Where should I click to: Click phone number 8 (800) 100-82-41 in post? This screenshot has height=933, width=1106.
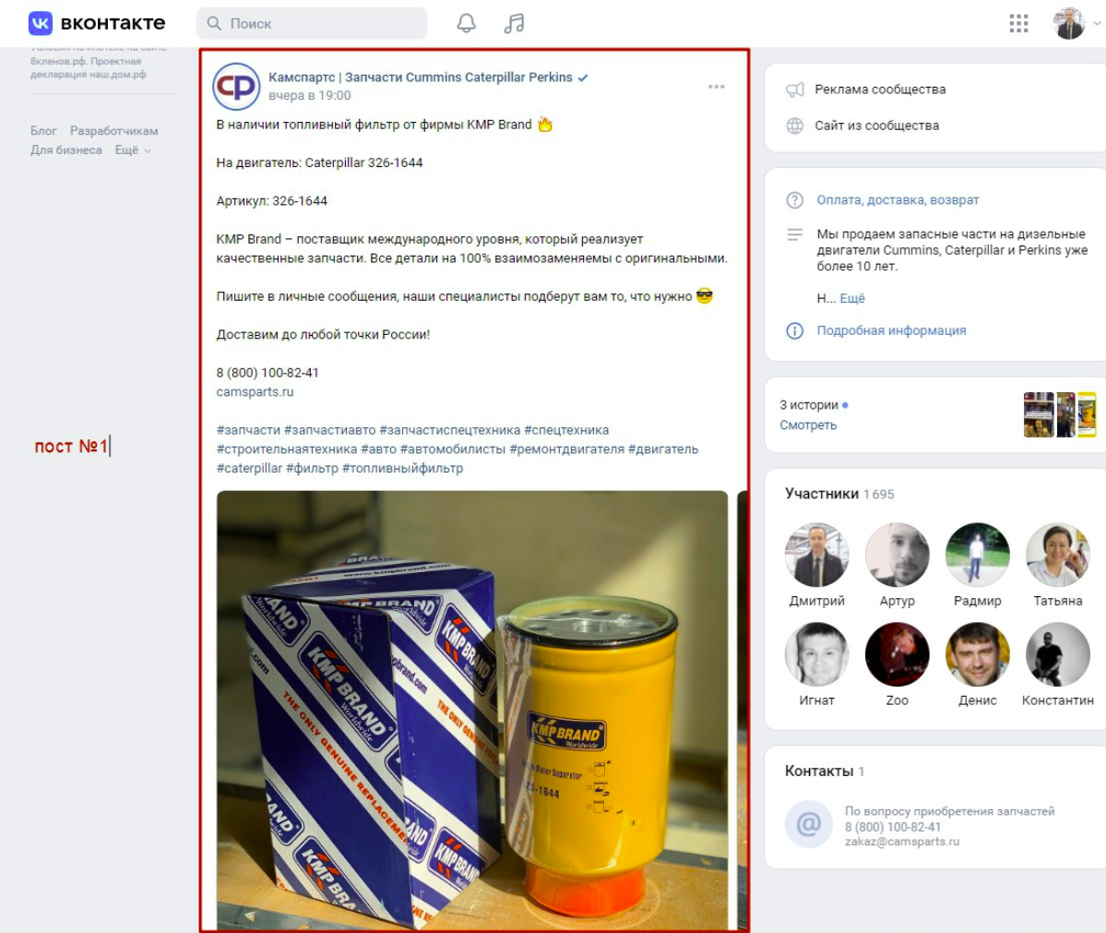pyautogui.click(x=268, y=373)
